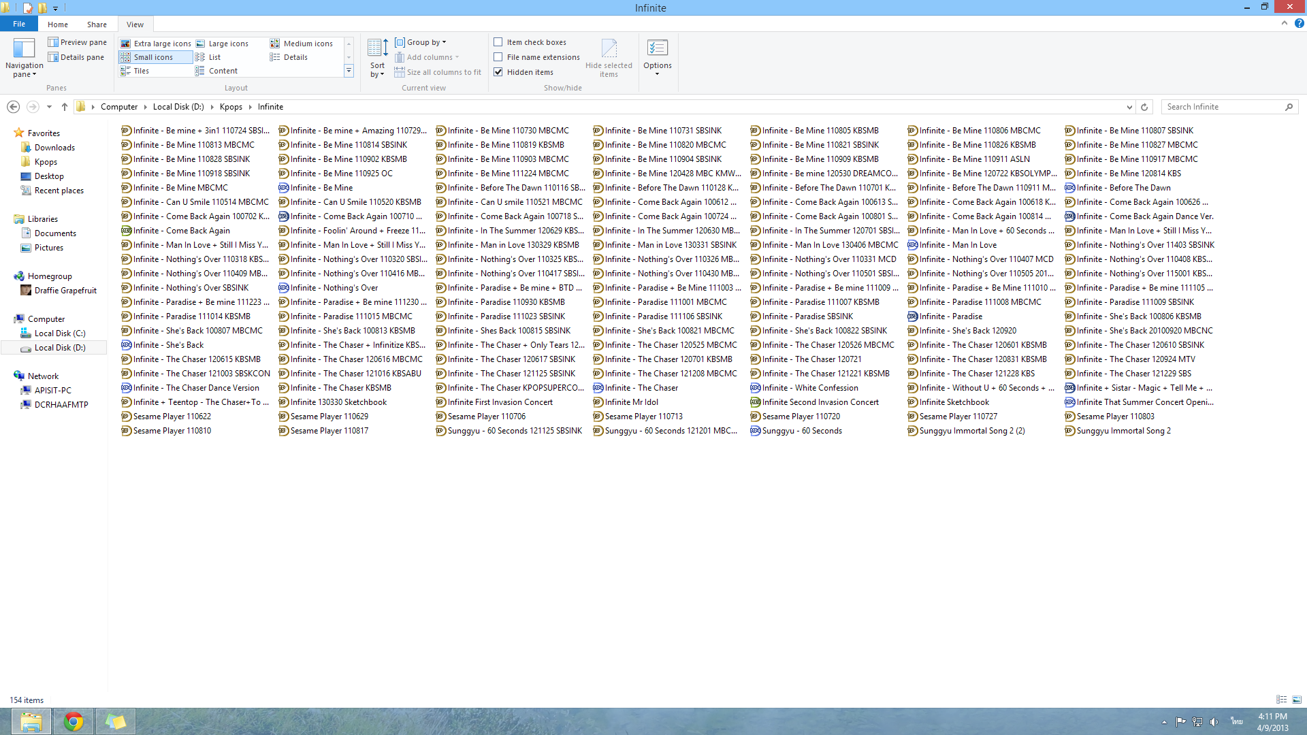Click the Sort by icon
1307x735 pixels.
377,49
